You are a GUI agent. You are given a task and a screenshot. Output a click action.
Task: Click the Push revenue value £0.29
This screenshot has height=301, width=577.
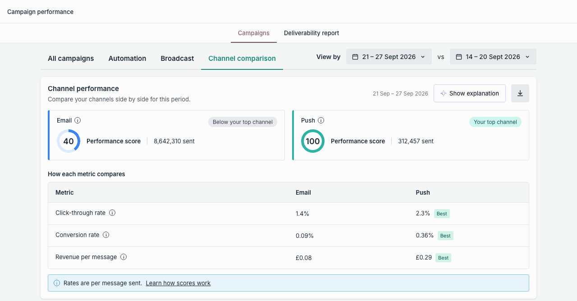point(424,257)
